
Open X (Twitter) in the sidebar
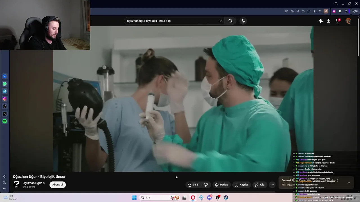coord(5,114)
